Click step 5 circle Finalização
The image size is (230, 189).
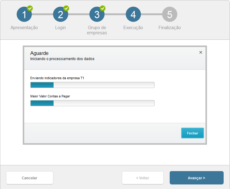pyautogui.click(x=169, y=15)
